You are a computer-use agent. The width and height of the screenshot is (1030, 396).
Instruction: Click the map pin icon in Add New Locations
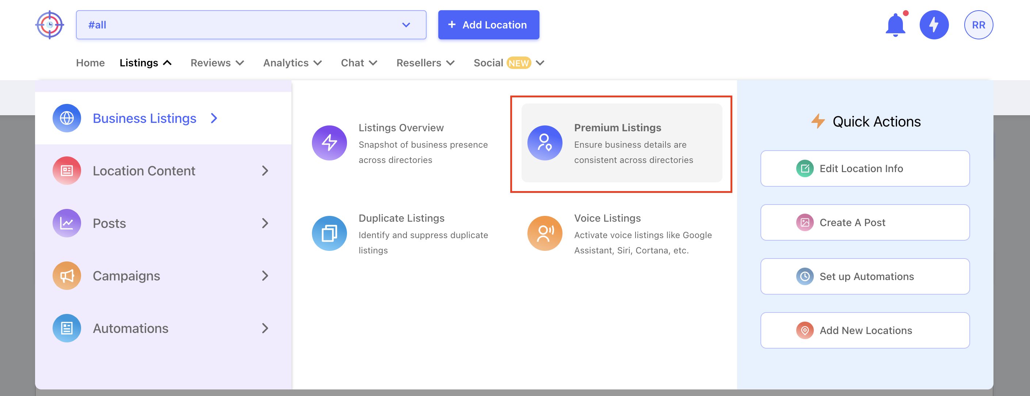click(x=805, y=330)
